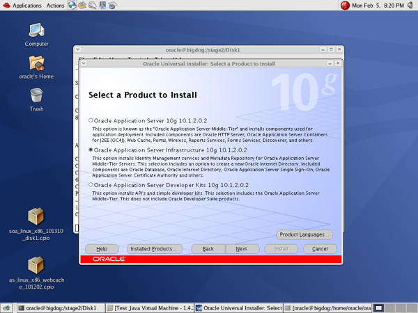Launch the email client from panel

click(x=83, y=6)
